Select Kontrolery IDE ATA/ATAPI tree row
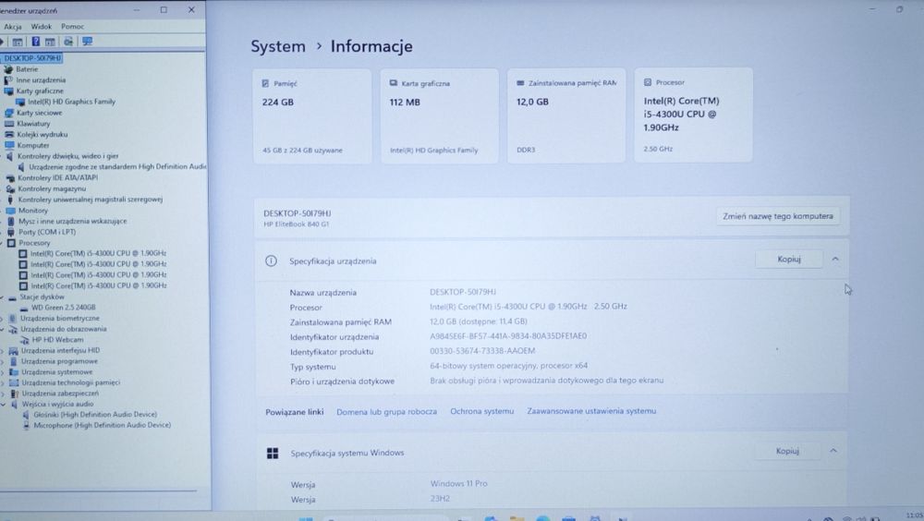 point(57,177)
